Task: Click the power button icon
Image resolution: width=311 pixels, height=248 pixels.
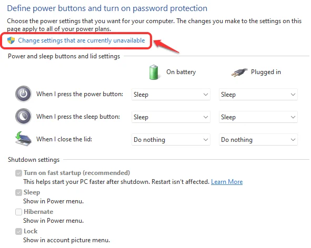Action: click(x=23, y=94)
